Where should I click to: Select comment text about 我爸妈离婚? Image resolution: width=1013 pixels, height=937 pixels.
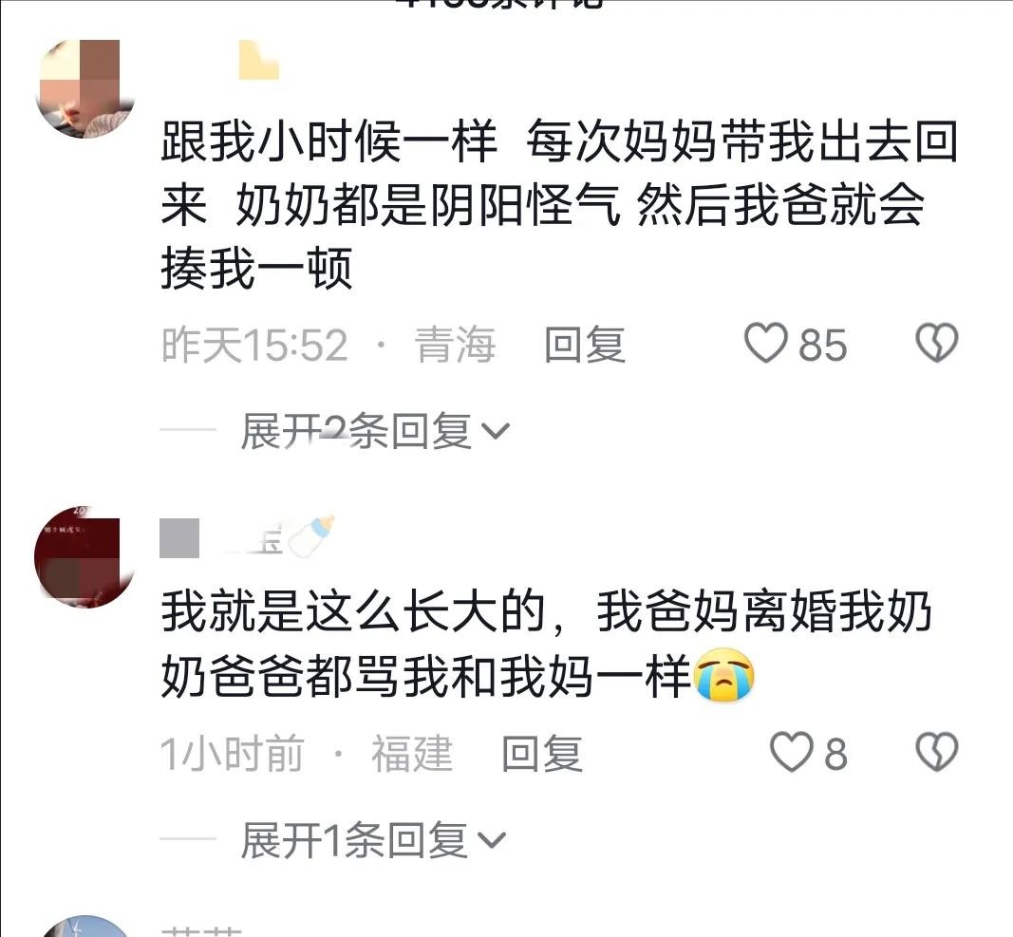[x=546, y=644]
